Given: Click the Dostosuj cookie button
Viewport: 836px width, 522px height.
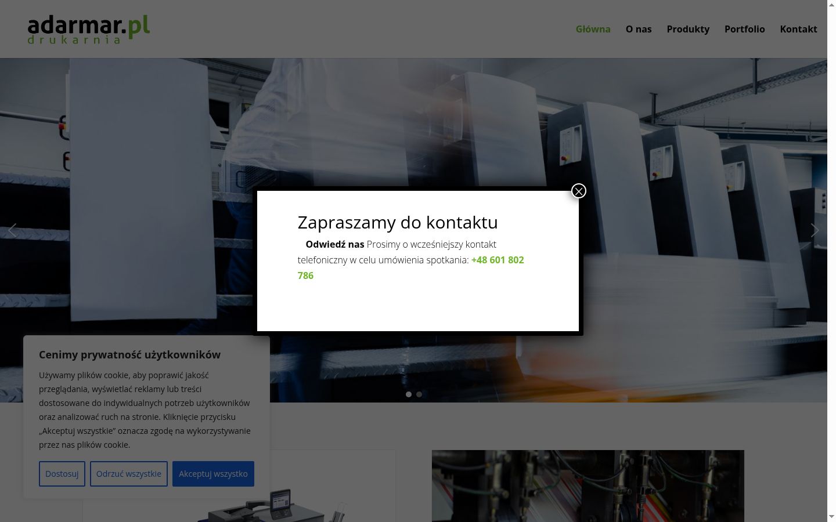Looking at the screenshot, I should pyautogui.click(x=62, y=474).
